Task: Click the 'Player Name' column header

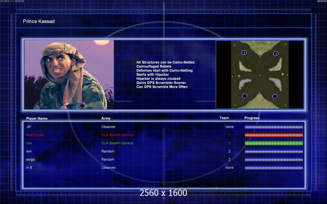Action: (37, 118)
